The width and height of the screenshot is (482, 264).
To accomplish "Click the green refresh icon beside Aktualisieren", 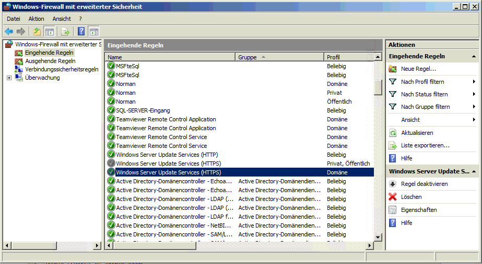I will 393,133.
